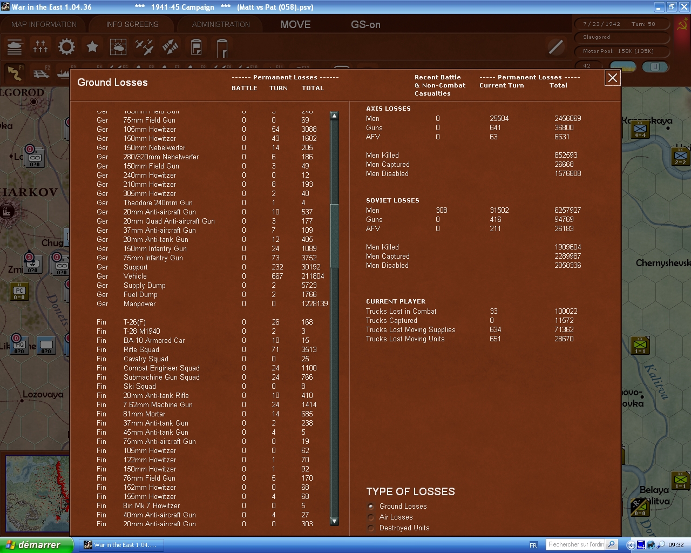
Task: Click the losses list scrollbar thumb
Action: (334, 235)
